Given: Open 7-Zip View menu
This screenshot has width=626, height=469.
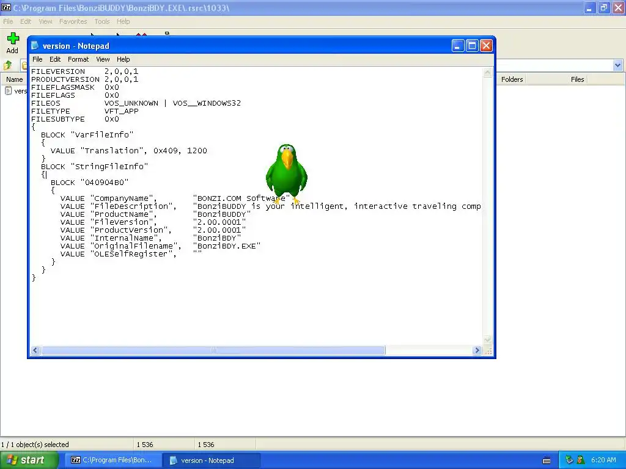Looking at the screenshot, I should pos(45,21).
